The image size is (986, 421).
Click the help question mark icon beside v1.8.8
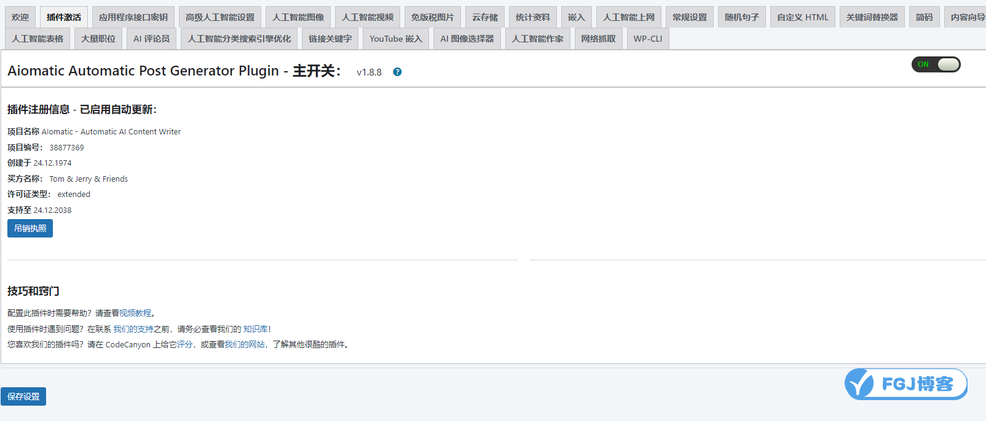(397, 72)
